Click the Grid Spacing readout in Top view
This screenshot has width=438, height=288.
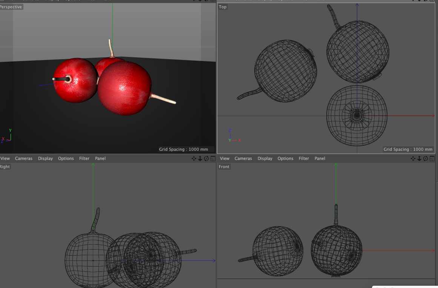coord(408,149)
